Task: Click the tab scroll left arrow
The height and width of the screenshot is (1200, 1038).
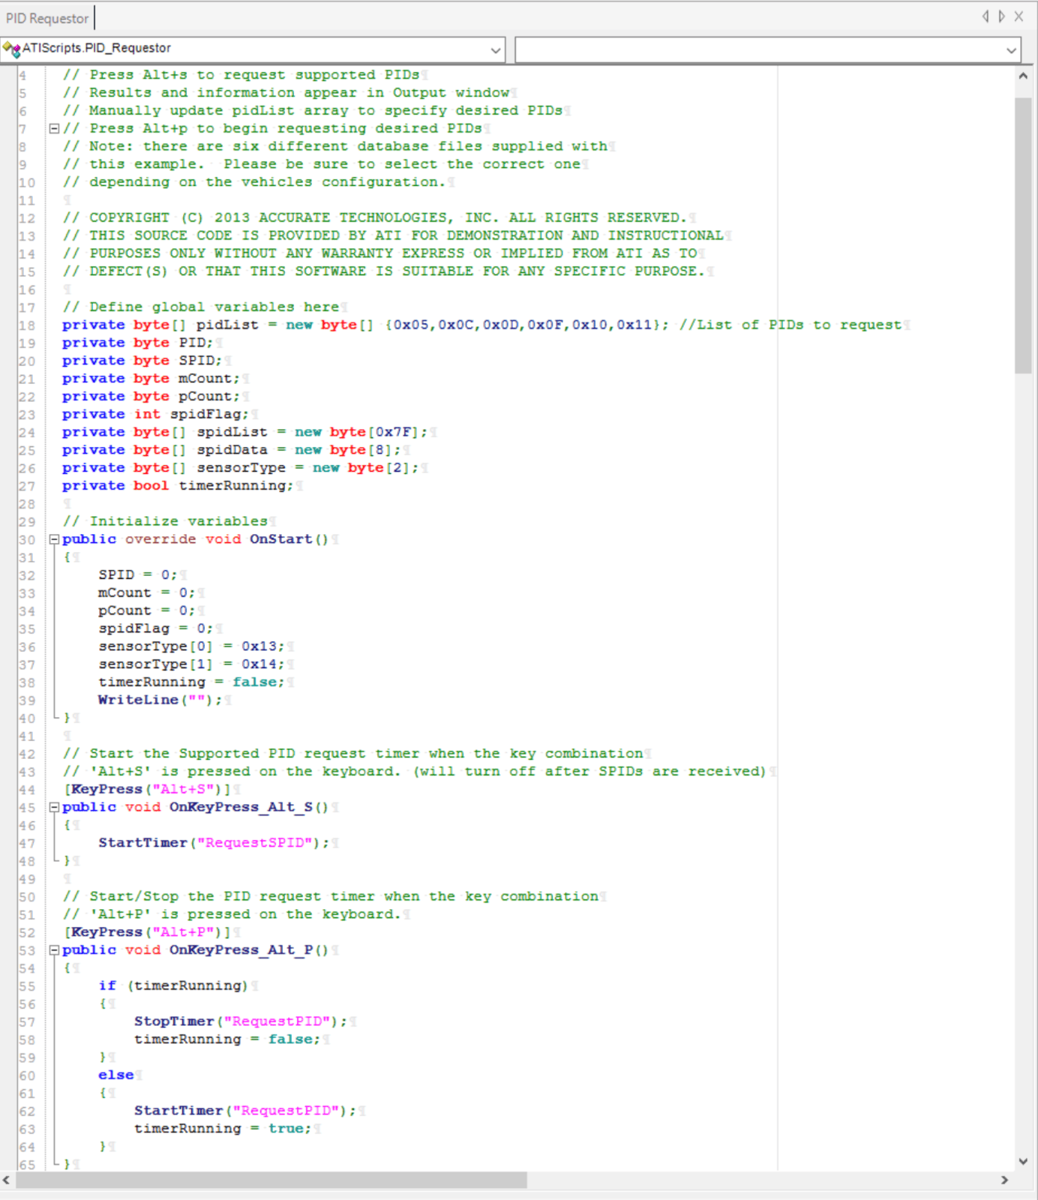Action: [x=985, y=16]
